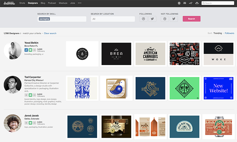Click Jared Jacob's Salida, Colorado location

pyautogui.click(x=32, y=119)
